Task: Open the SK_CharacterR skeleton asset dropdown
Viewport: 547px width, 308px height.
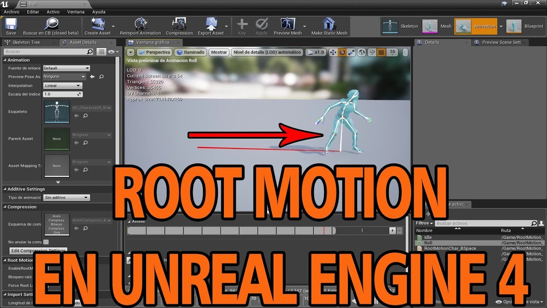Action: coord(91,108)
